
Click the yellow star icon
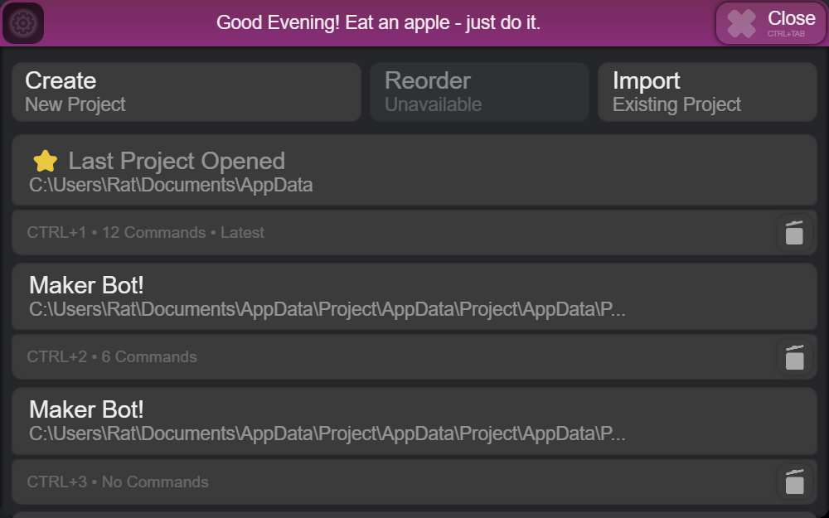[46, 162]
